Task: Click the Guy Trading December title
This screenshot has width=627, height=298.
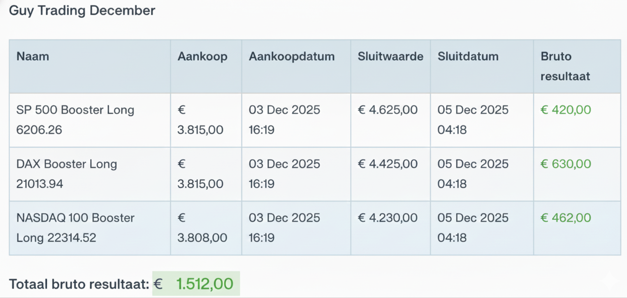Action: coord(82,10)
